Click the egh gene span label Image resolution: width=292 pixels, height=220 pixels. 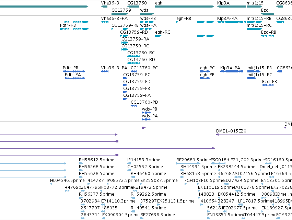pyautogui.click(x=159, y=3)
